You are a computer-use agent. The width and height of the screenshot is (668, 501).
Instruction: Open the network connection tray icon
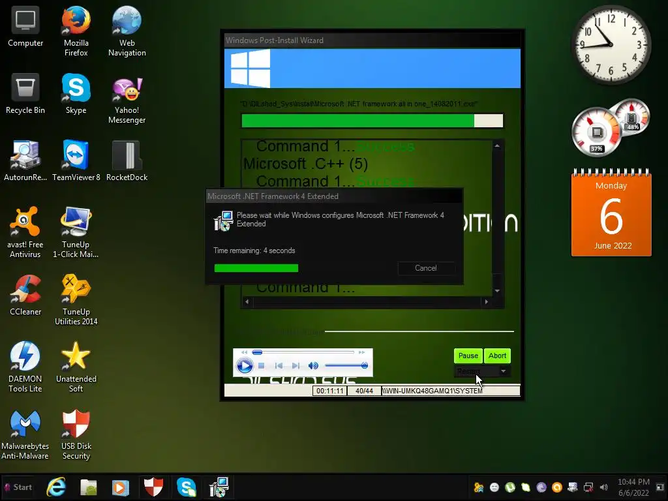[588, 487]
